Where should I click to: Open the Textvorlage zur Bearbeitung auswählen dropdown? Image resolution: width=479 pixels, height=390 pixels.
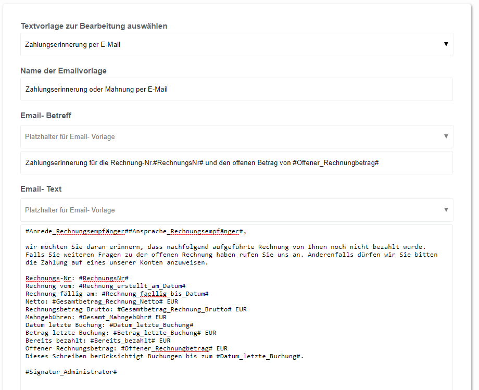click(237, 45)
